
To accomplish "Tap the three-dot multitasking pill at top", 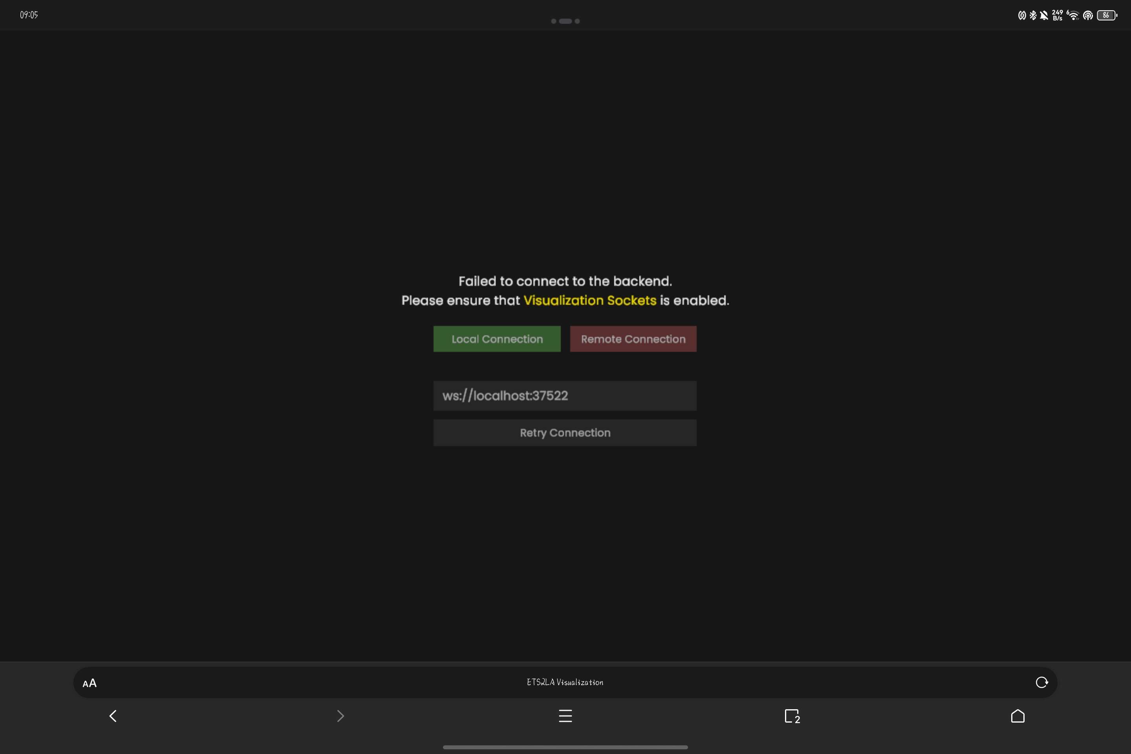I will (x=565, y=21).
